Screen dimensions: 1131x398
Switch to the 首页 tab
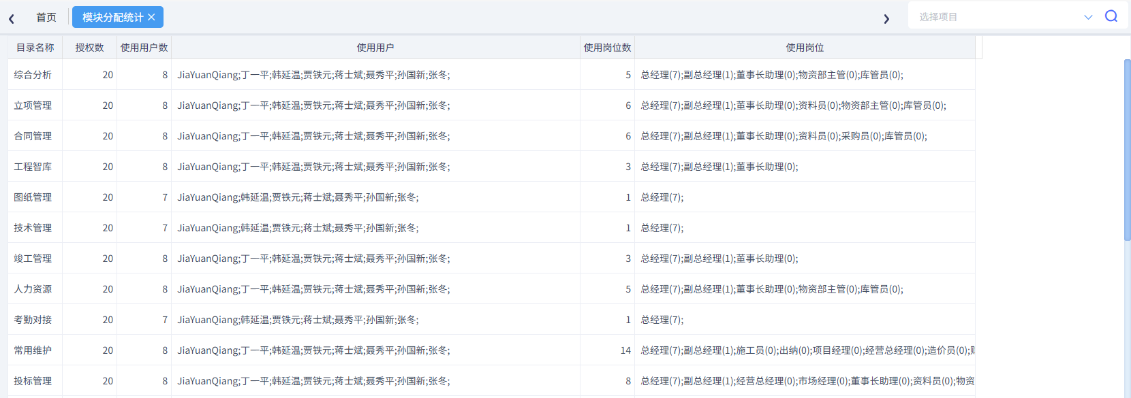(x=46, y=17)
